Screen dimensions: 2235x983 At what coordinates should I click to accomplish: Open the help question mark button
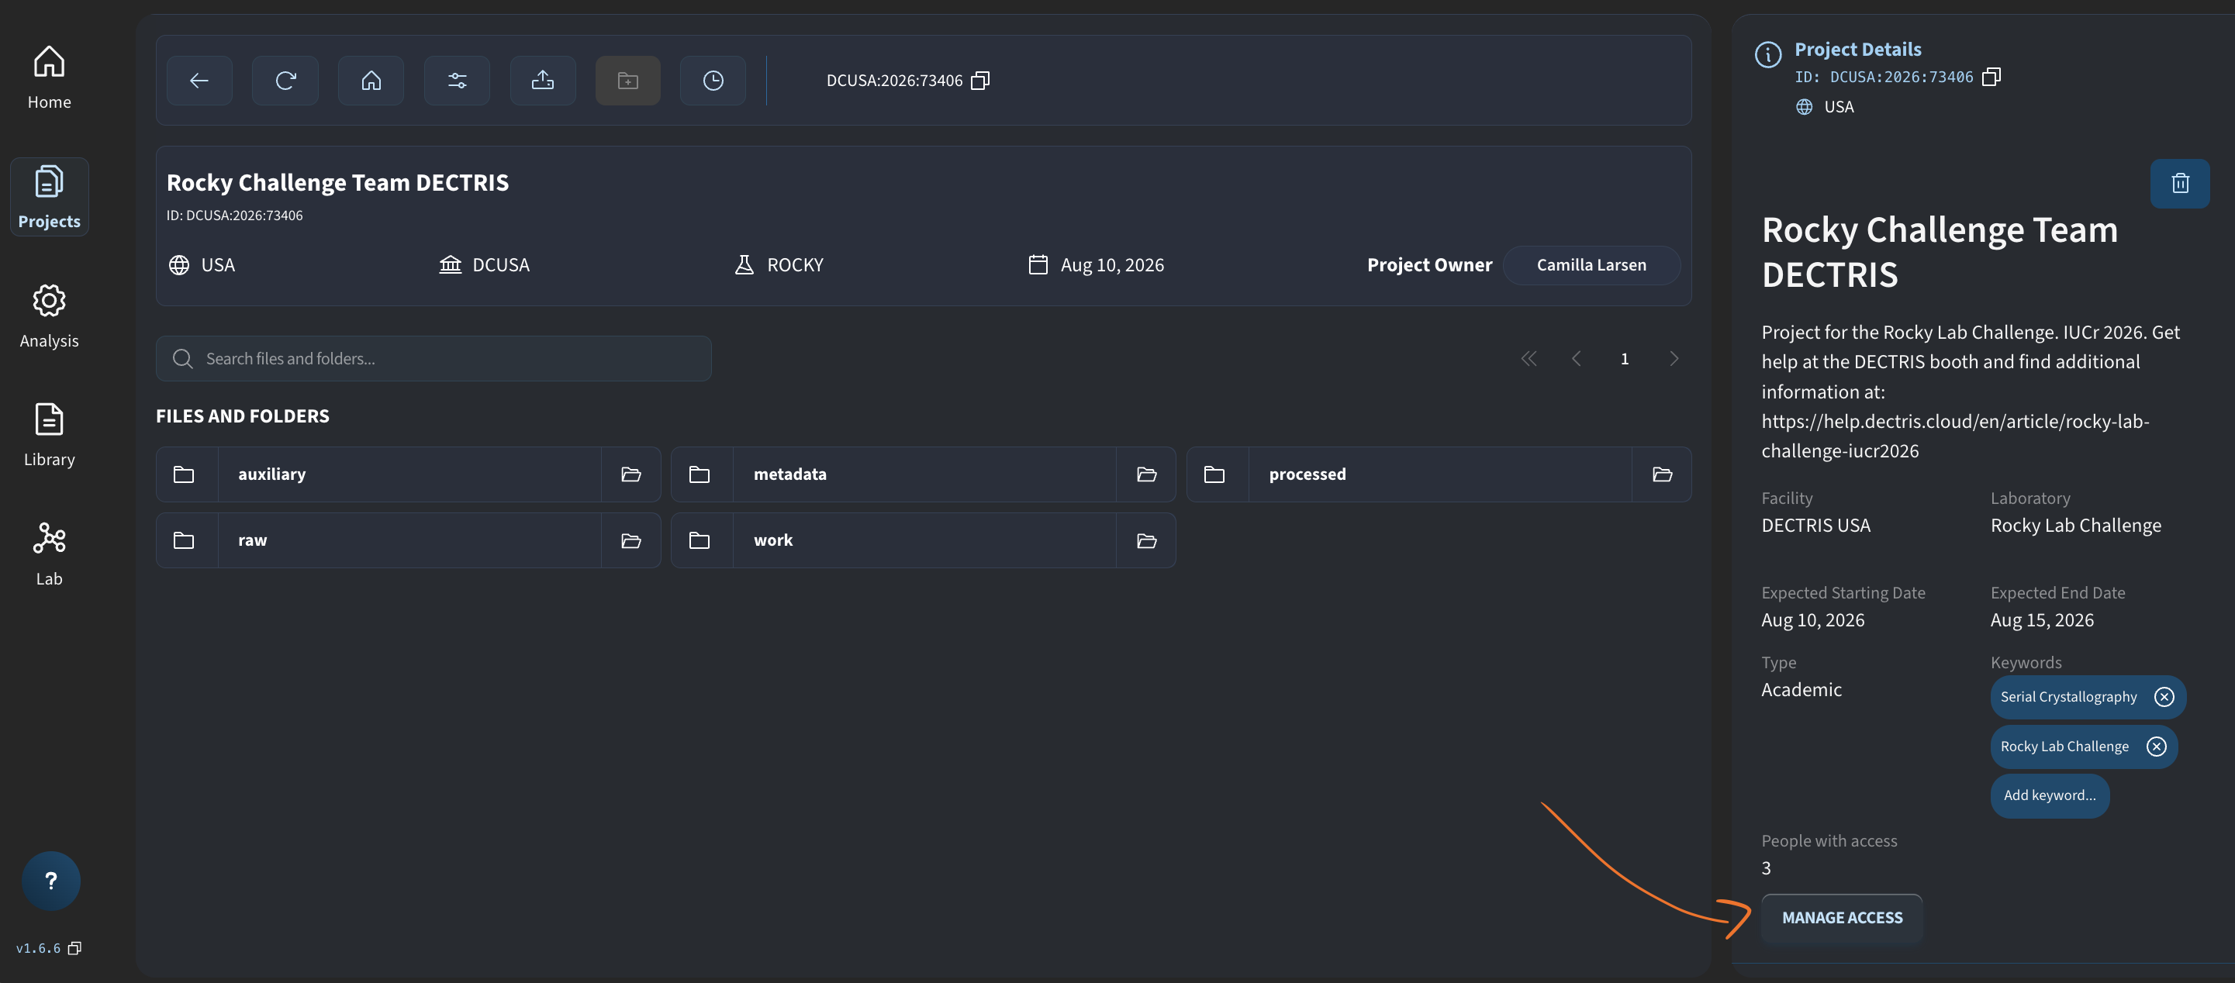pos(51,881)
